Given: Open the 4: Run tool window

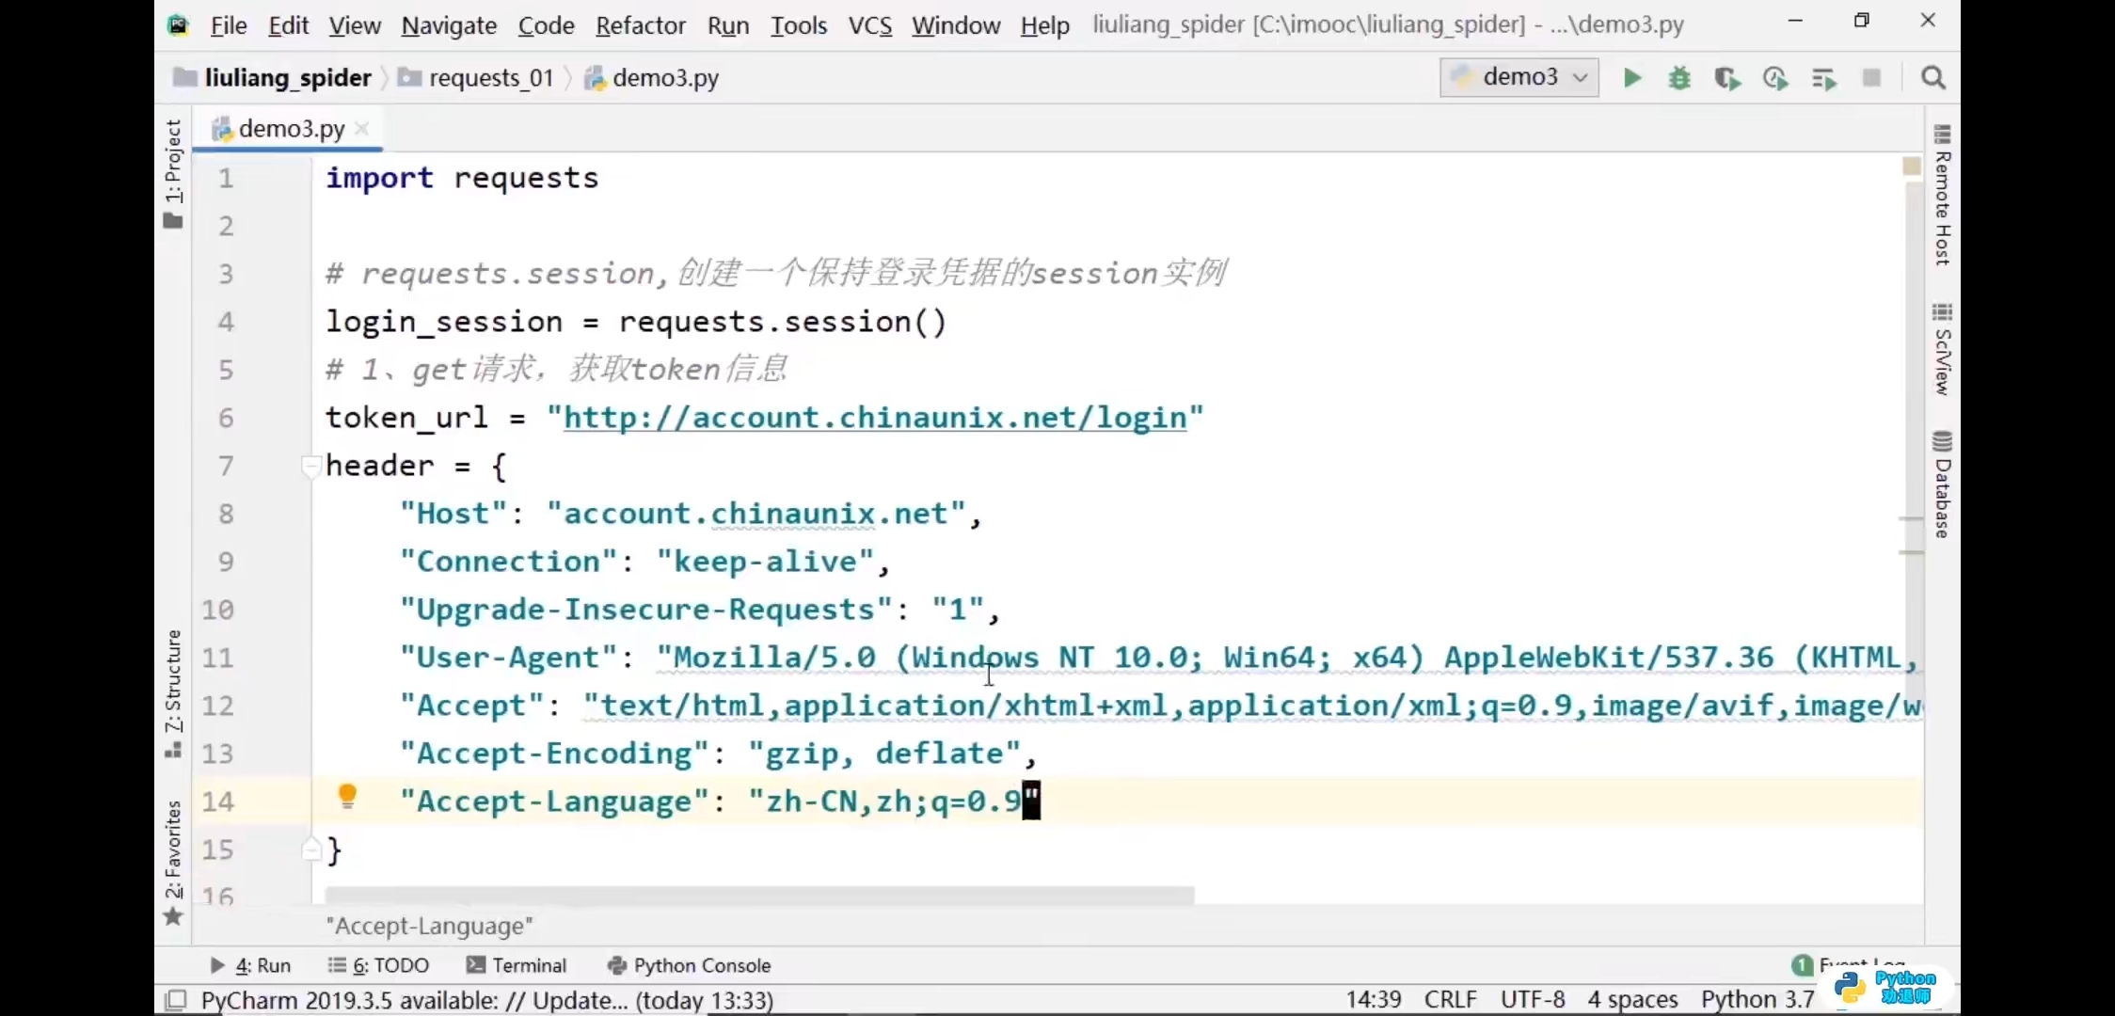Looking at the screenshot, I should coord(250,965).
